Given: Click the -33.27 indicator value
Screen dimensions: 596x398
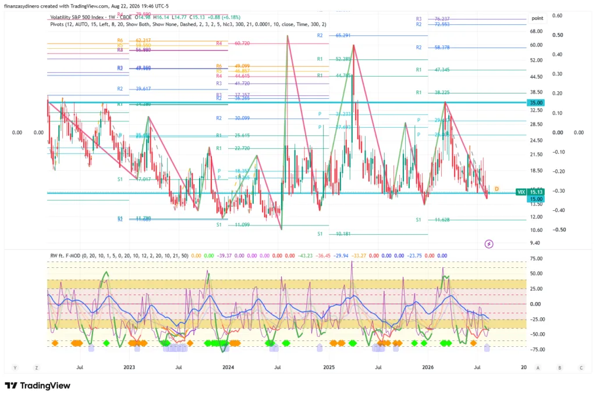Looking at the screenshot, I should tap(359, 256).
